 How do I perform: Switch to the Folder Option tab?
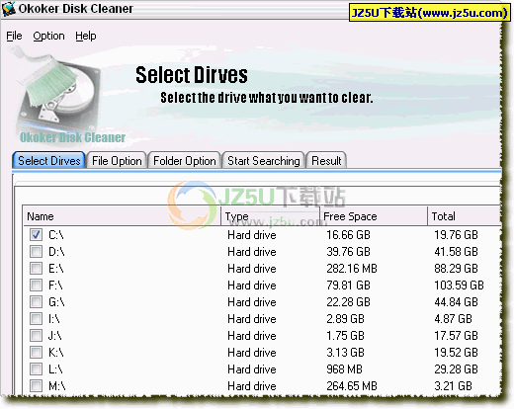185,161
